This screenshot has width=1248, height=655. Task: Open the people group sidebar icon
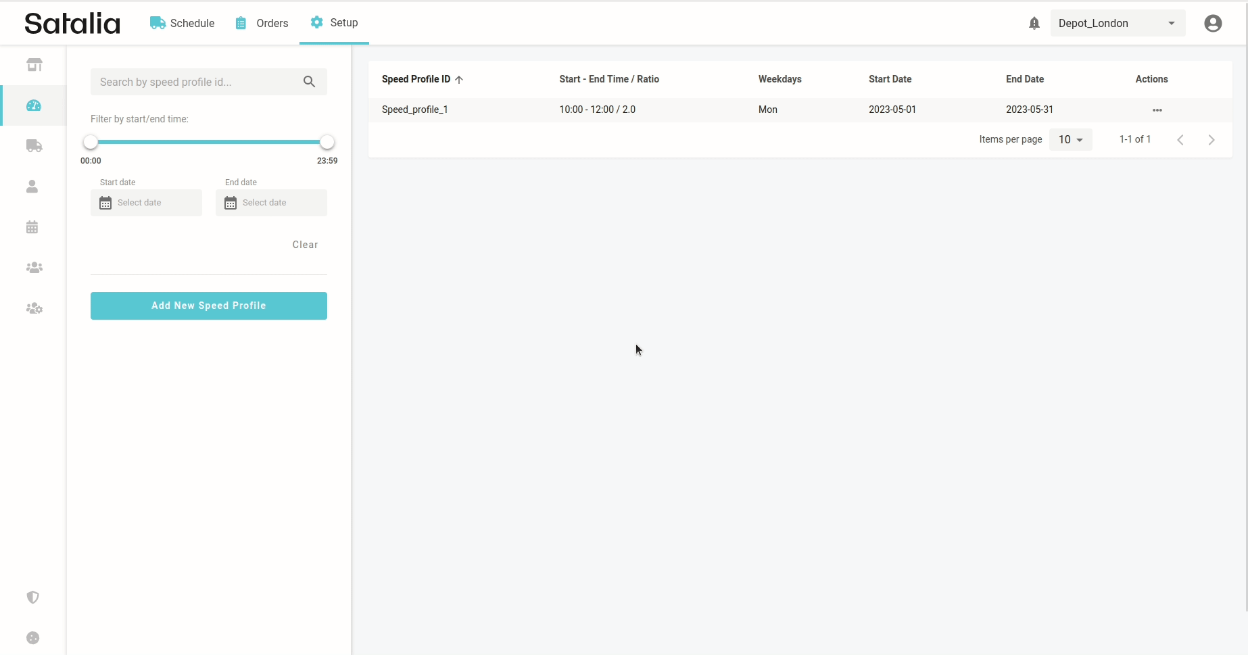[x=34, y=268]
